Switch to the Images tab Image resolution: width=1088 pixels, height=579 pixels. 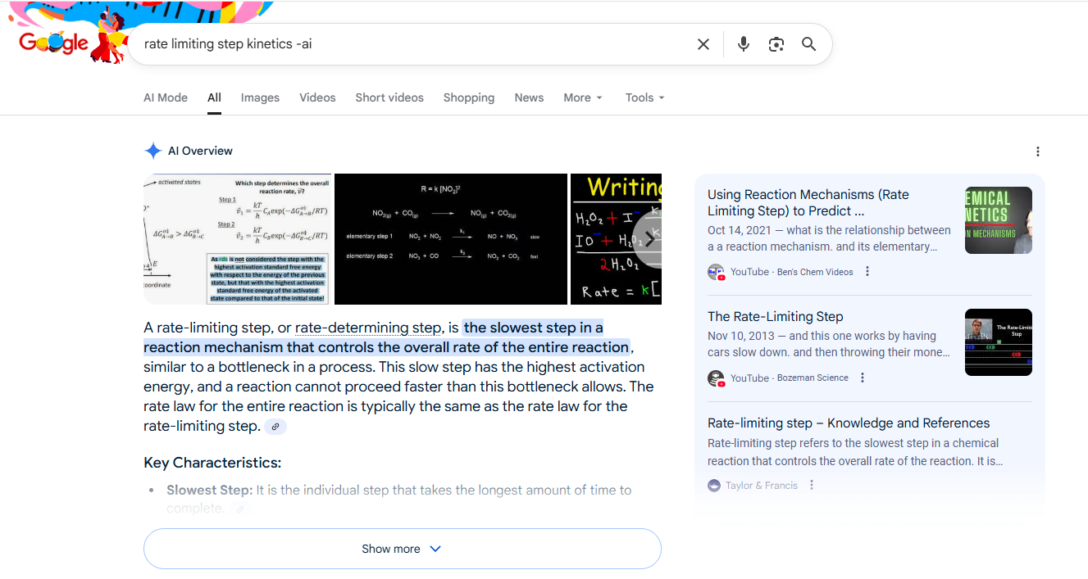[260, 97]
